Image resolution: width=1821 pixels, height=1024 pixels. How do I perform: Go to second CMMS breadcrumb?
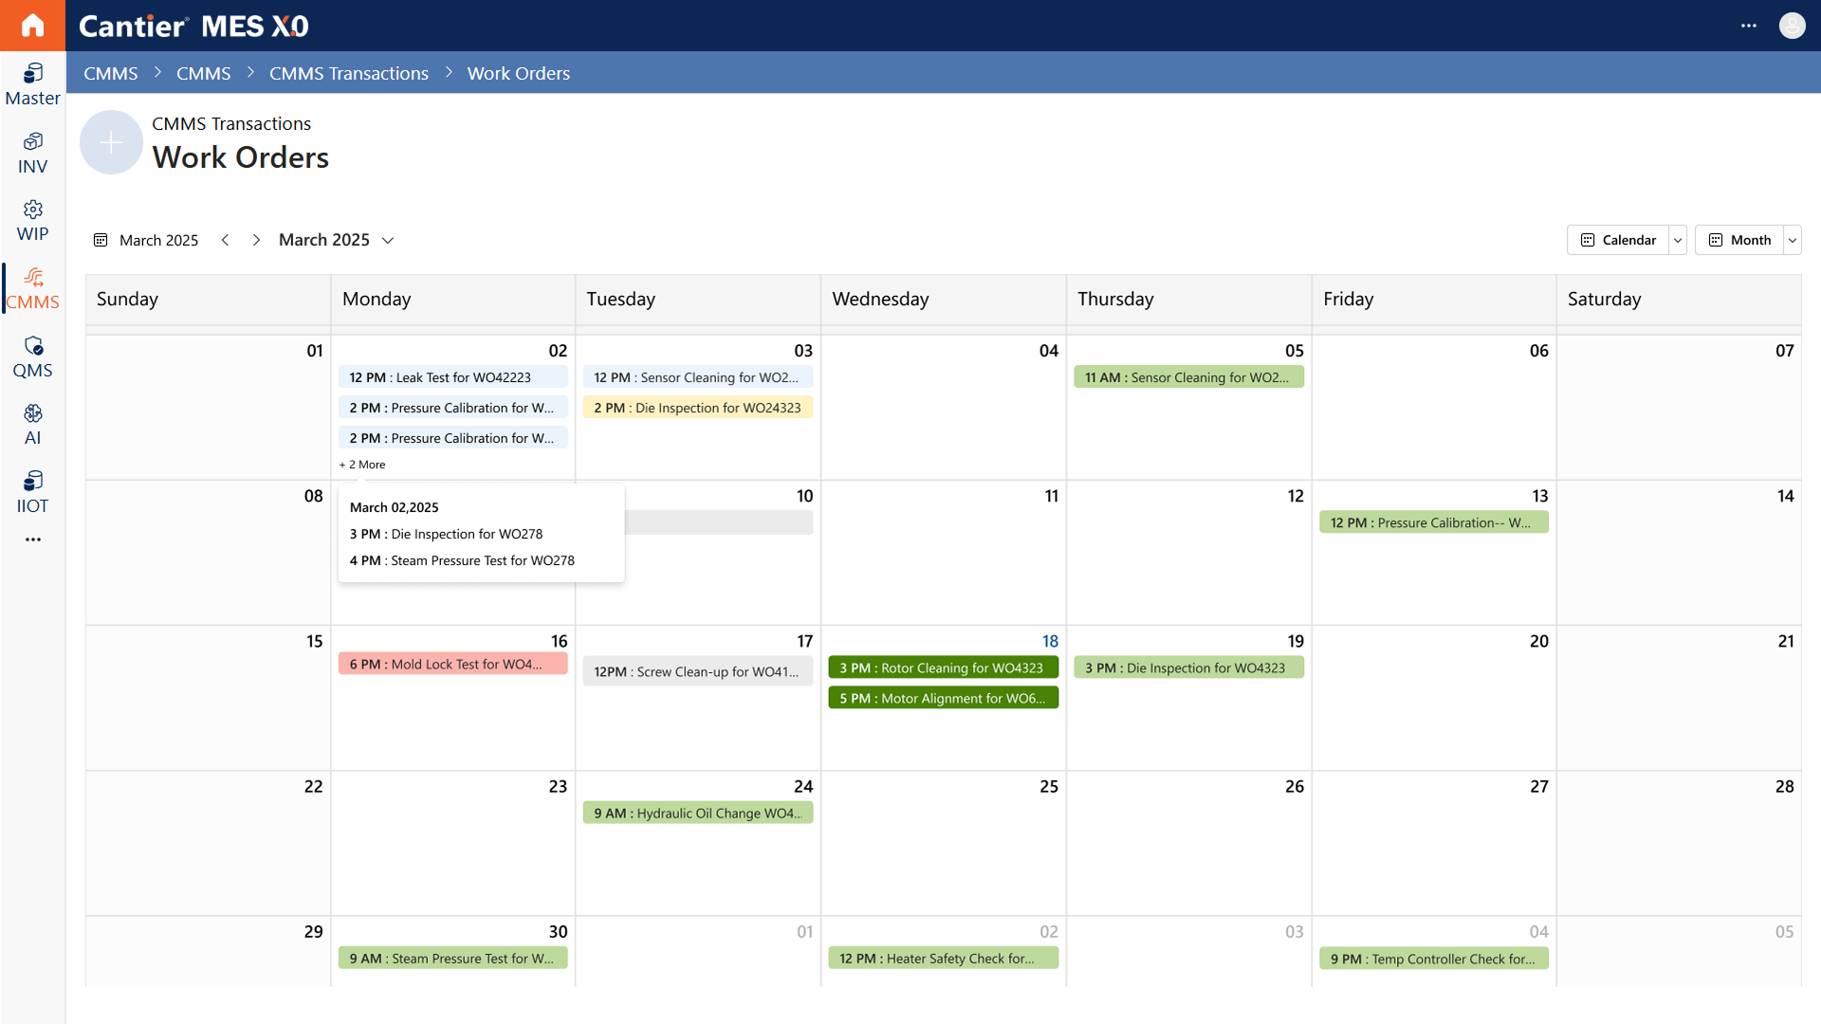(x=204, y=73)
